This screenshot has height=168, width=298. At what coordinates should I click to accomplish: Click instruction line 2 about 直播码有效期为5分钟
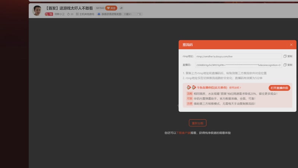click(222, 78)
